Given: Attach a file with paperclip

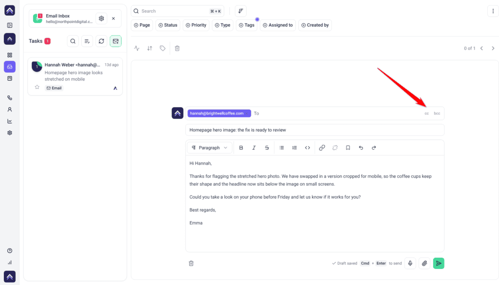Looking at the screenshot, I should [x=424, y=264].
